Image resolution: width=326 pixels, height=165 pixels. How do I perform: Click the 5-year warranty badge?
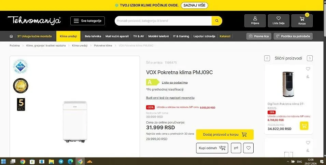(21, 104)
